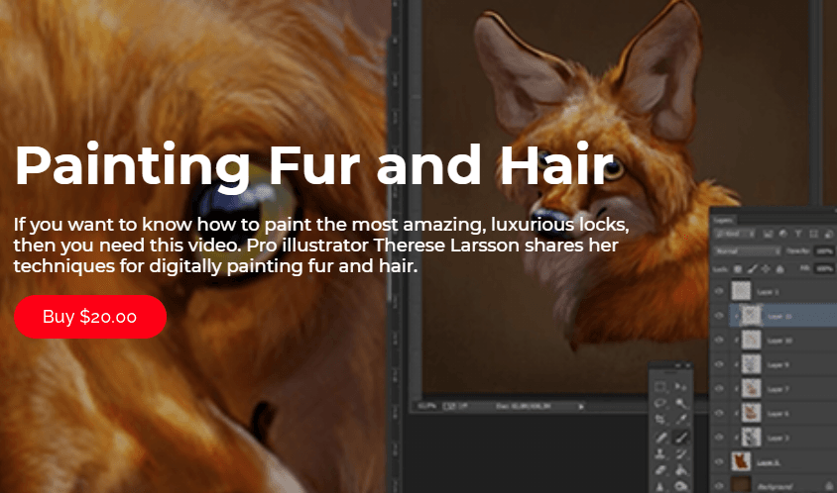
Task: Select the Crop tool
Action: (660, 420)
